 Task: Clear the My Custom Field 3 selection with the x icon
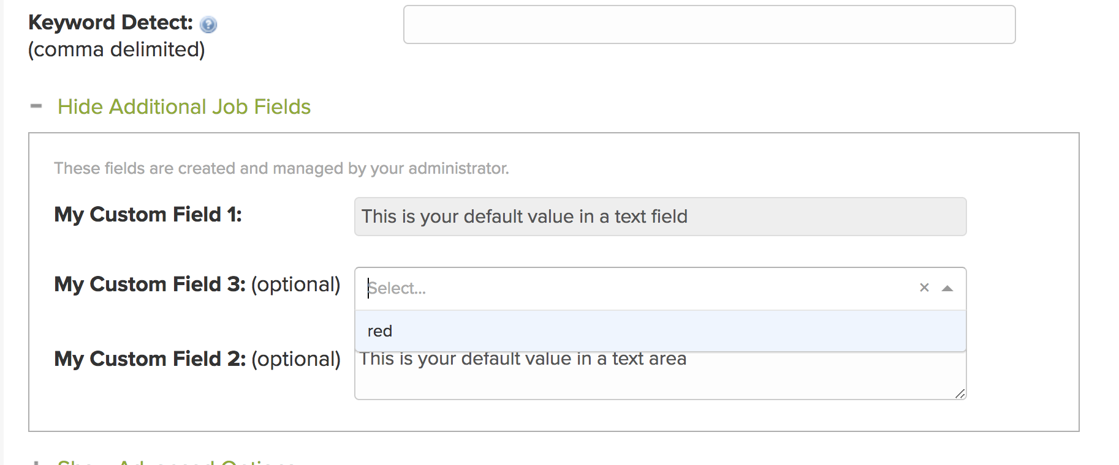[924, 288]
